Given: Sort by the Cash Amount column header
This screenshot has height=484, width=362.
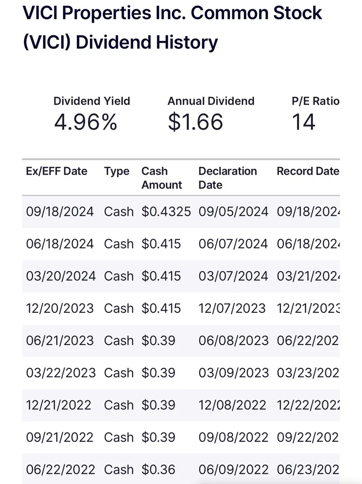Looking at the screenshot, I should coord(161,178).
